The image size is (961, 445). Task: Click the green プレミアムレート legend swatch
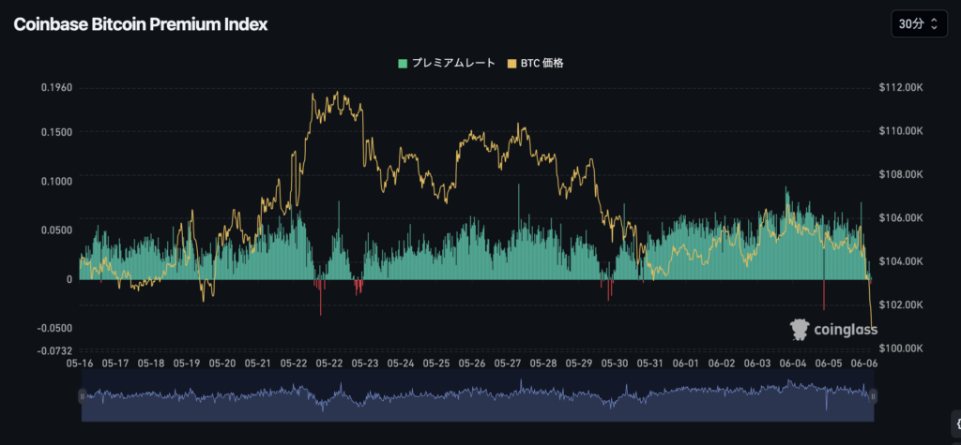(x=403, y=63)
